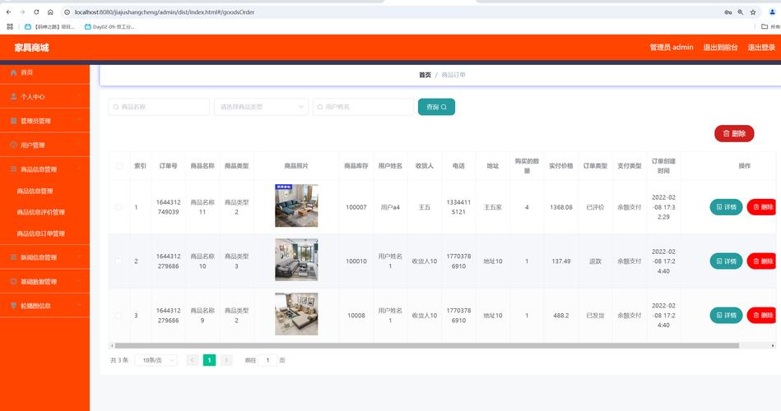Click the 查询 search button
The width and height of the screenshot is (781, 411).
coord(436,107)
